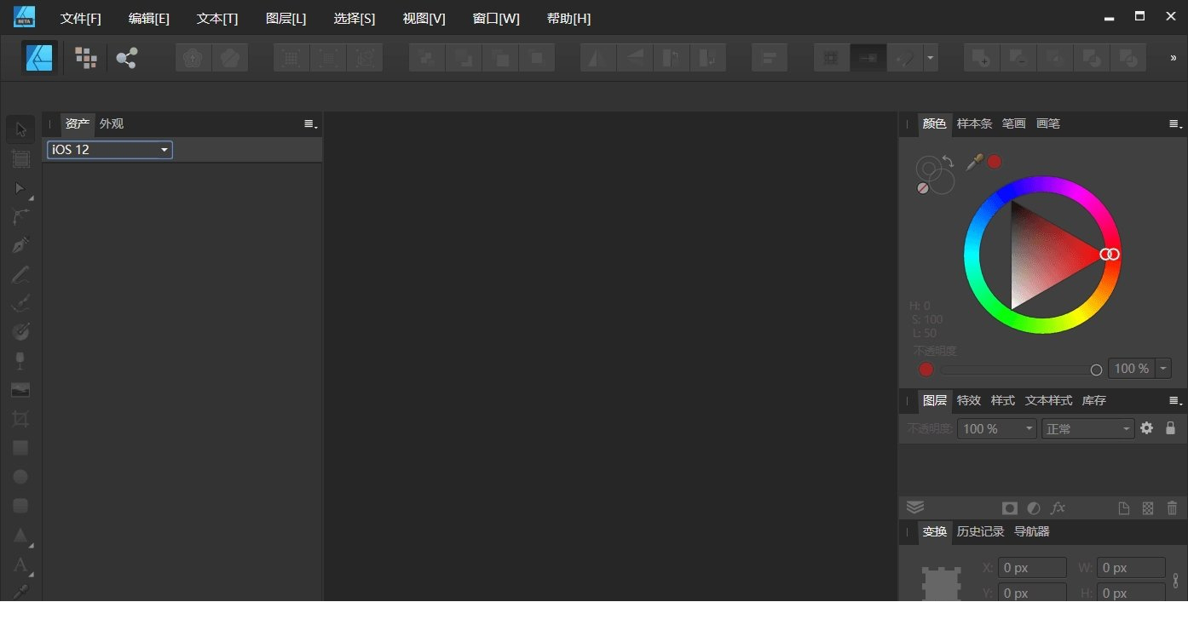1188x625 pixels.
Task: Pick a color with the eyedropper in Color panel
Action: click(x=973, y=162)
